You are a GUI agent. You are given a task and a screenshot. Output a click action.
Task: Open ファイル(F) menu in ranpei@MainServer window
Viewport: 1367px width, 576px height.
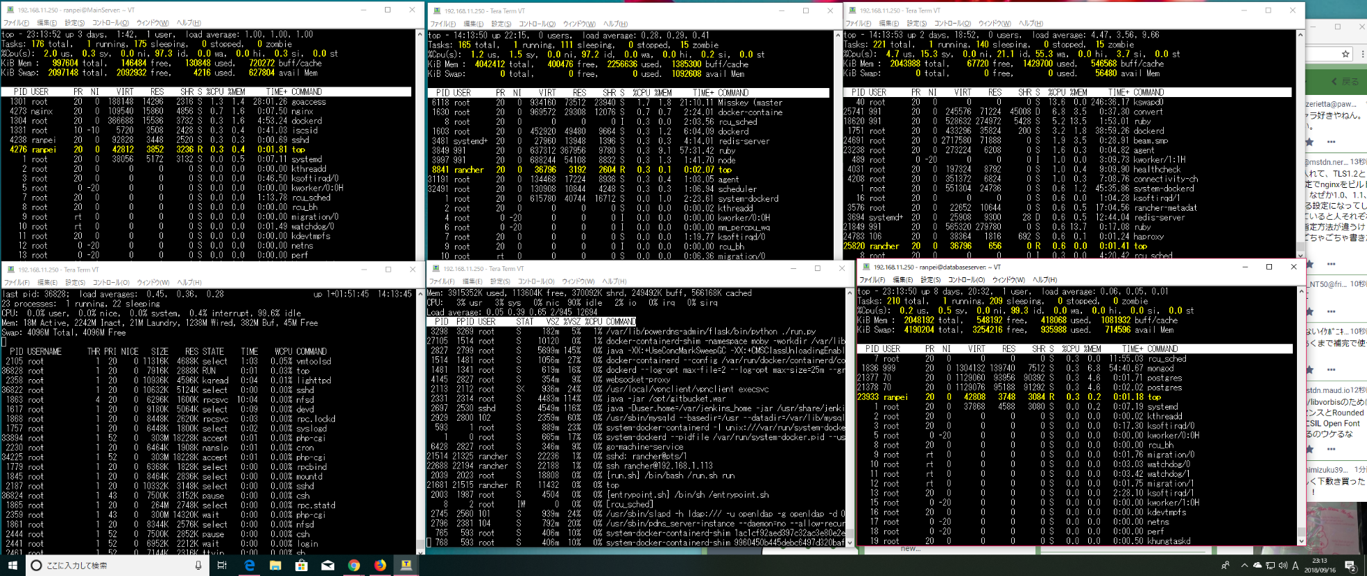pyautogui.click(x=16, y=23)
